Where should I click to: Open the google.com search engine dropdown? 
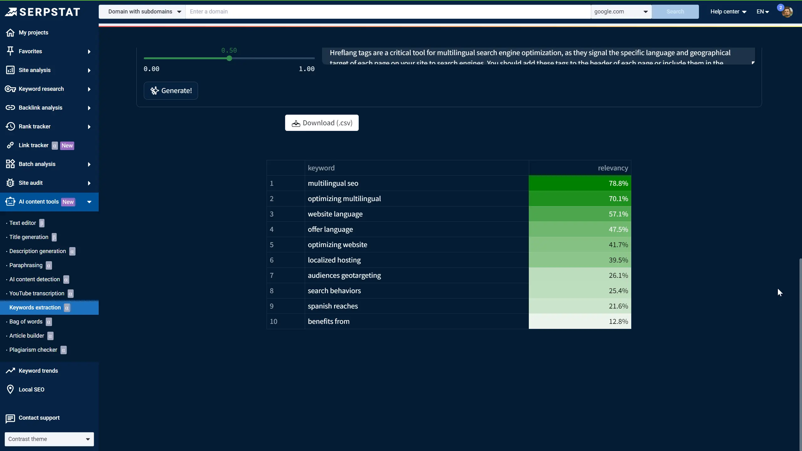tap(621, 12)
